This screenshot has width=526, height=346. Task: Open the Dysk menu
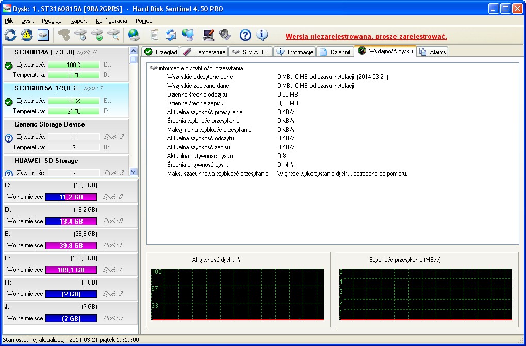(27, 21)
